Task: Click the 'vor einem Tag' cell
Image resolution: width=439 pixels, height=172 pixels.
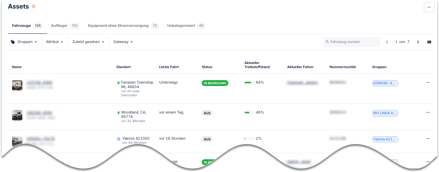Action: 171,112
